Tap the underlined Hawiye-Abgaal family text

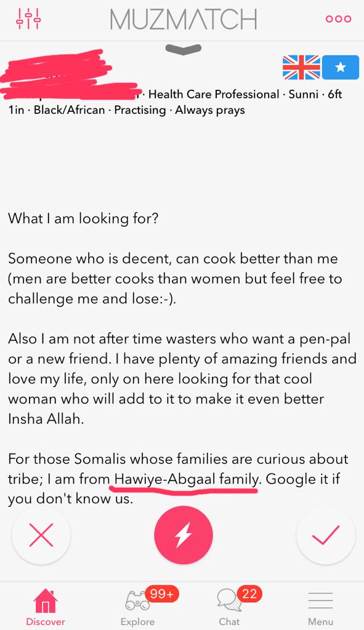pos(186,479)
